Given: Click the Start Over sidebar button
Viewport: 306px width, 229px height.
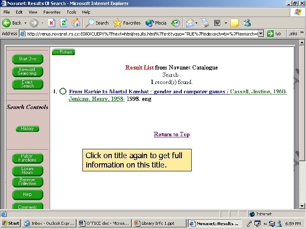Looking at the screenshot, I should [28, 59].
